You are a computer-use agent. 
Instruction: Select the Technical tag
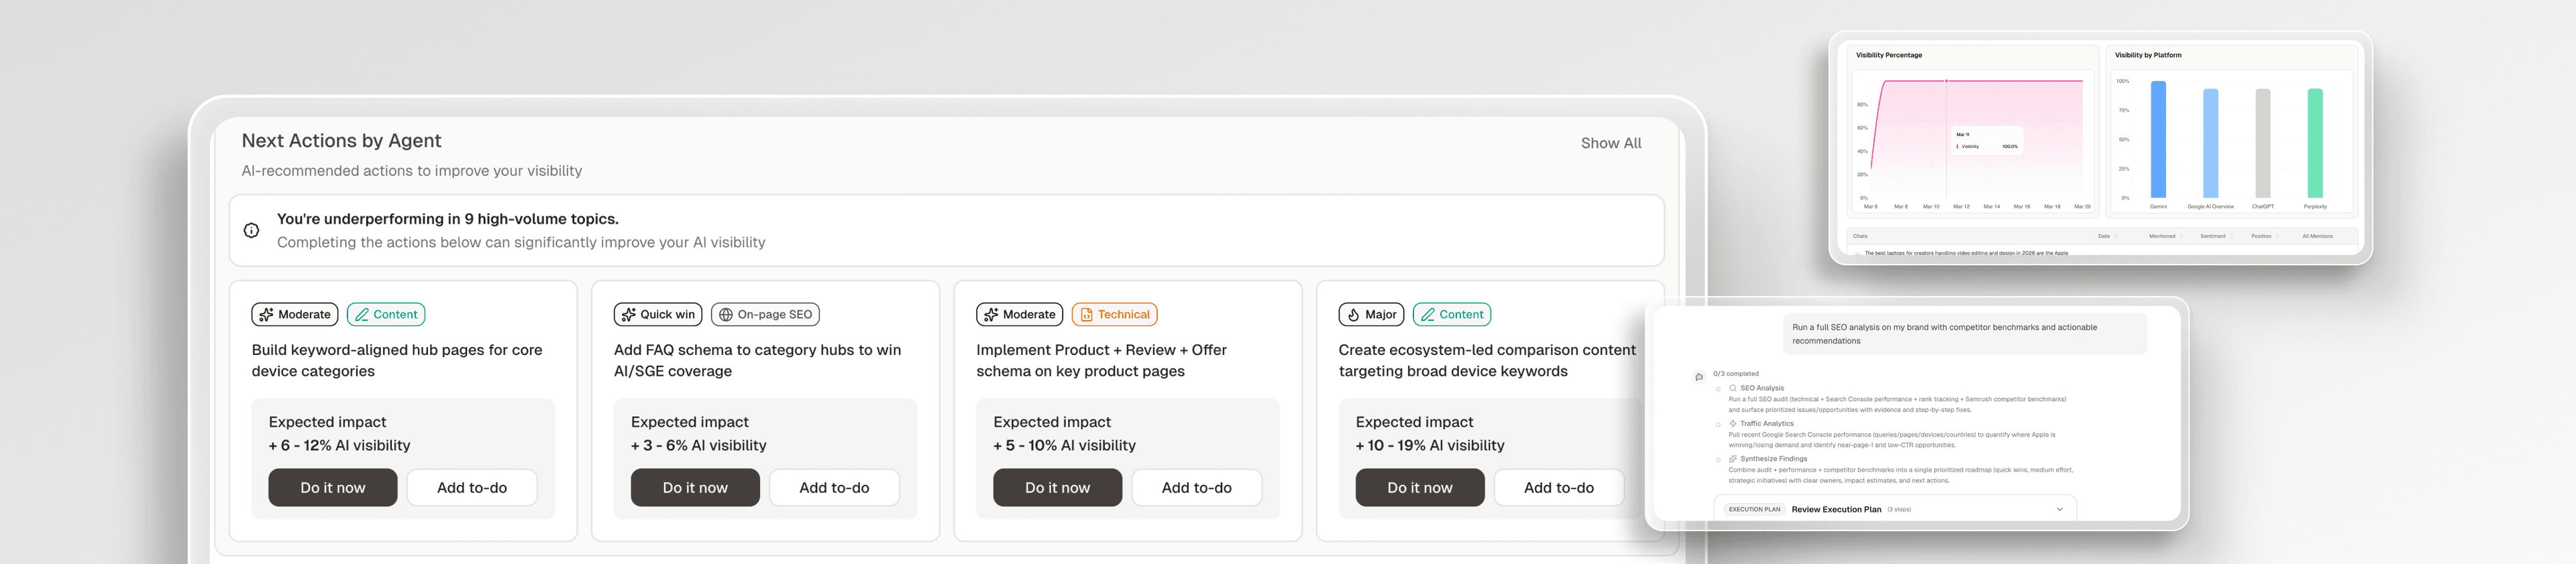1114,314
